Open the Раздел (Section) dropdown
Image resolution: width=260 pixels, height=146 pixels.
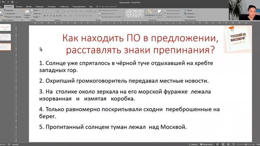click(x=36, y=17)
